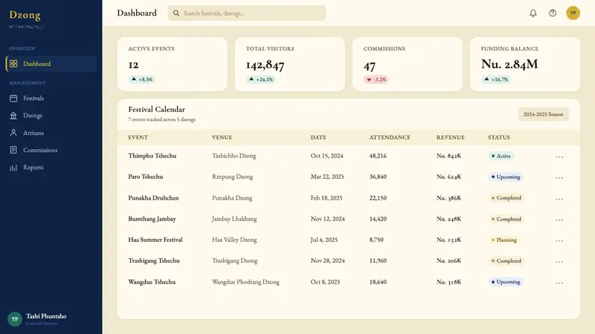The width and height of the screenshot is (595, 334).
Task: Click the Reports bar chart icon
Action: [x=13, y=168]
